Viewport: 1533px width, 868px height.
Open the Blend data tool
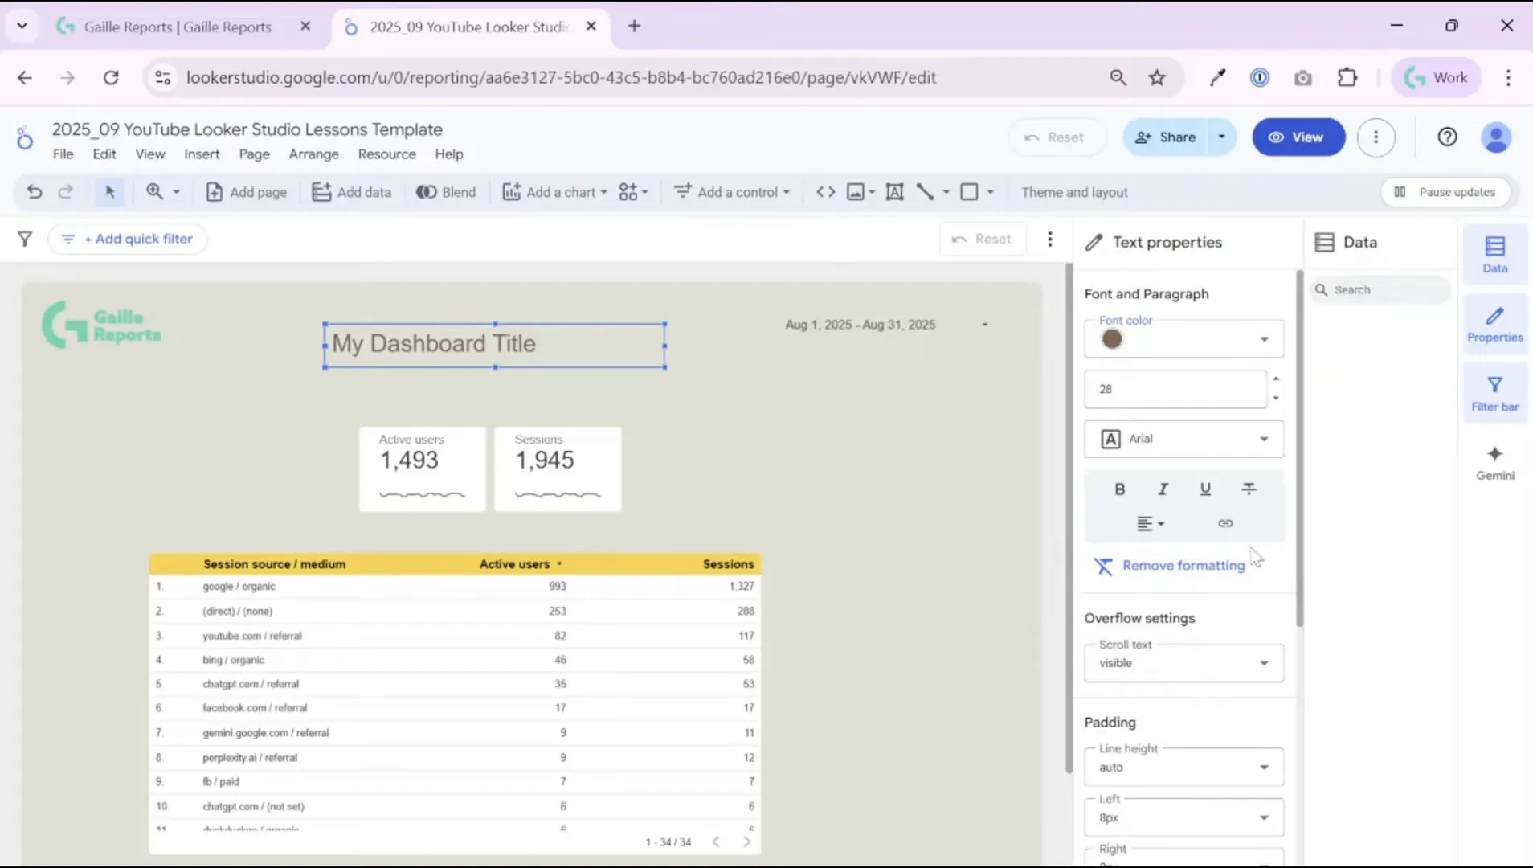click(446, 191)
